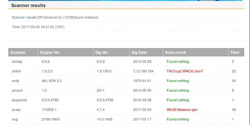Select the '(10/39)found malware!' summary text
The height and width of the screenshot is (125, 250).
coord(81,17)
